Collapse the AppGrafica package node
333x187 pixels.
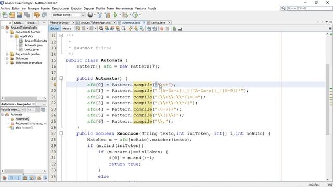tap(12, 36)
